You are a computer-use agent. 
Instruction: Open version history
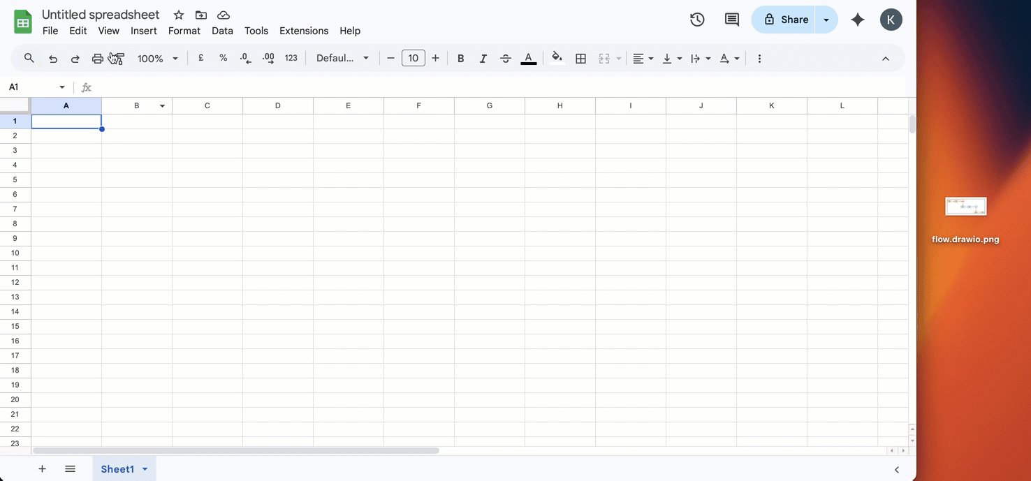(696, 20)
